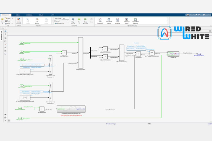The image size is (212, 141).
Task: Select the min block LimFluxSqdToFluxMaxSqd
Action: click(152, 53)
